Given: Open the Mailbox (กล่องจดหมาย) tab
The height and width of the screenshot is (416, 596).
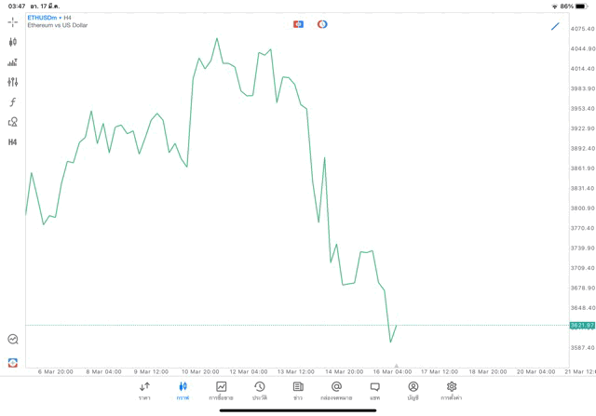Looking at the screenshot, I should point(336,391).
